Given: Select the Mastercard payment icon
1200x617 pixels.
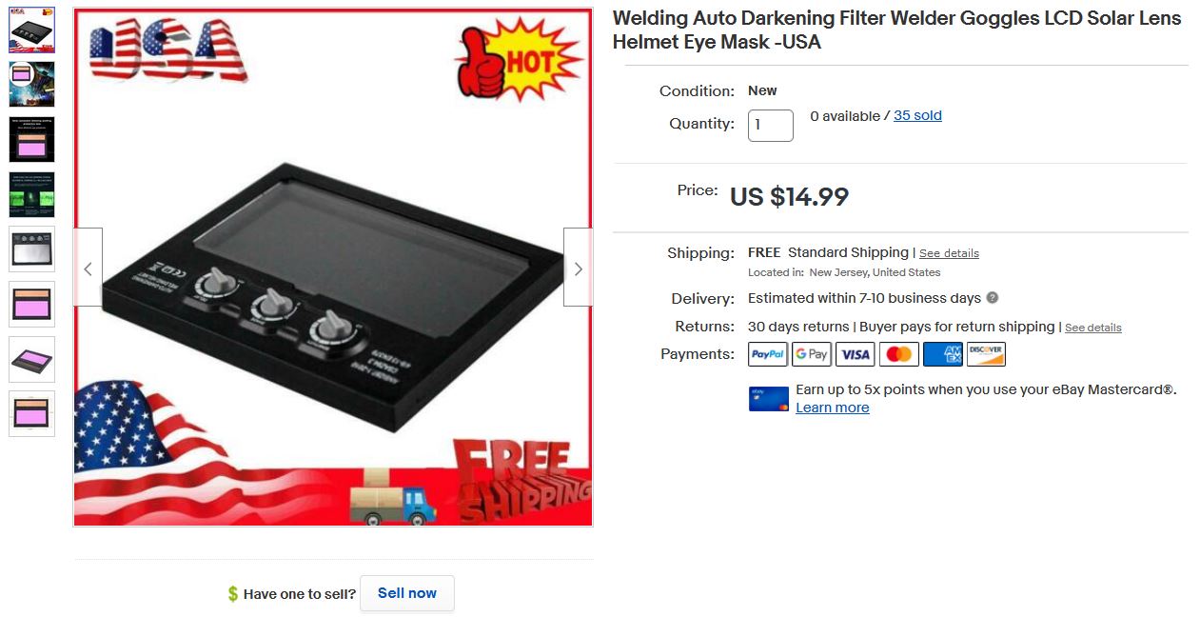Looking at the screenshot, I should (899, 354).
